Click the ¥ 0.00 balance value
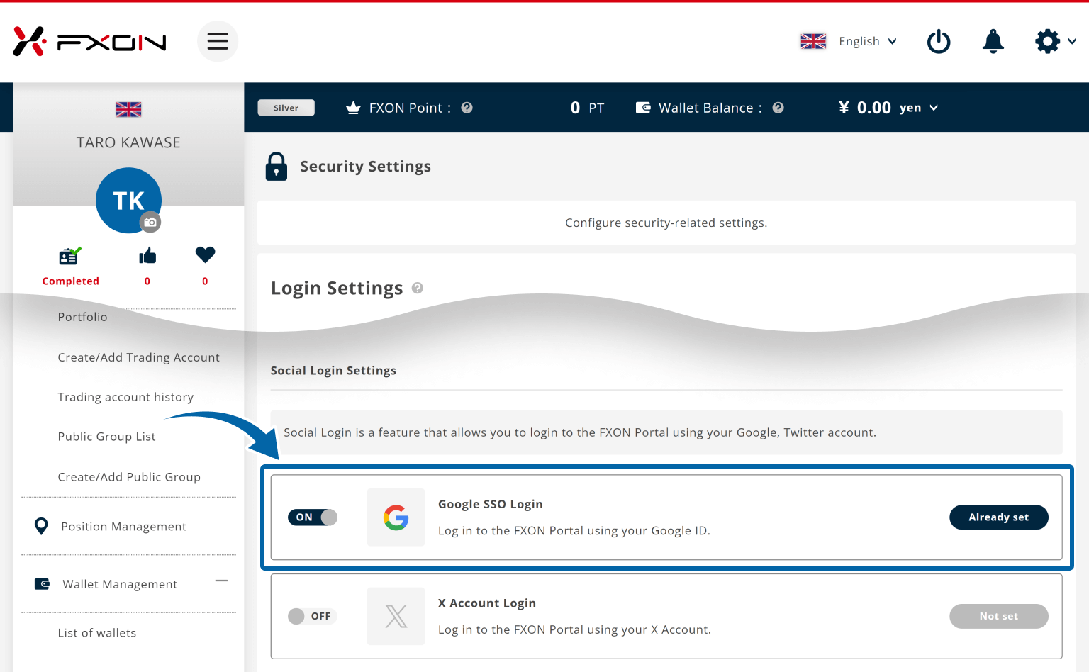Image resolution: width=1089 pixels, height=672 pixels. tap(864, 108)
